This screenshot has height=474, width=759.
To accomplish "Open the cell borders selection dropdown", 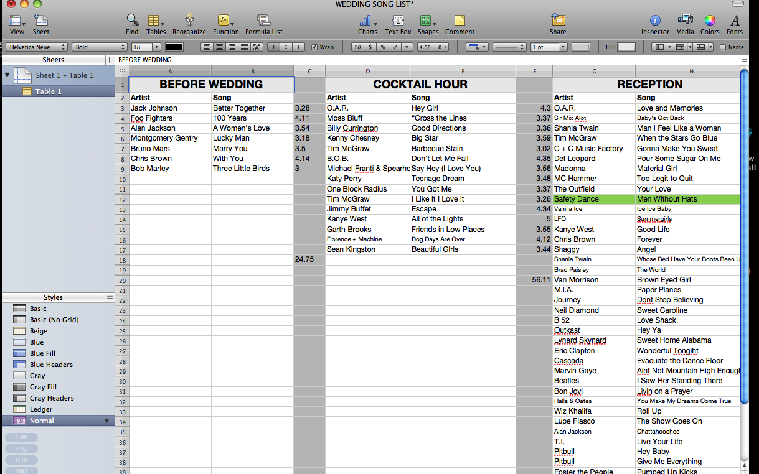I will [477, 47].
